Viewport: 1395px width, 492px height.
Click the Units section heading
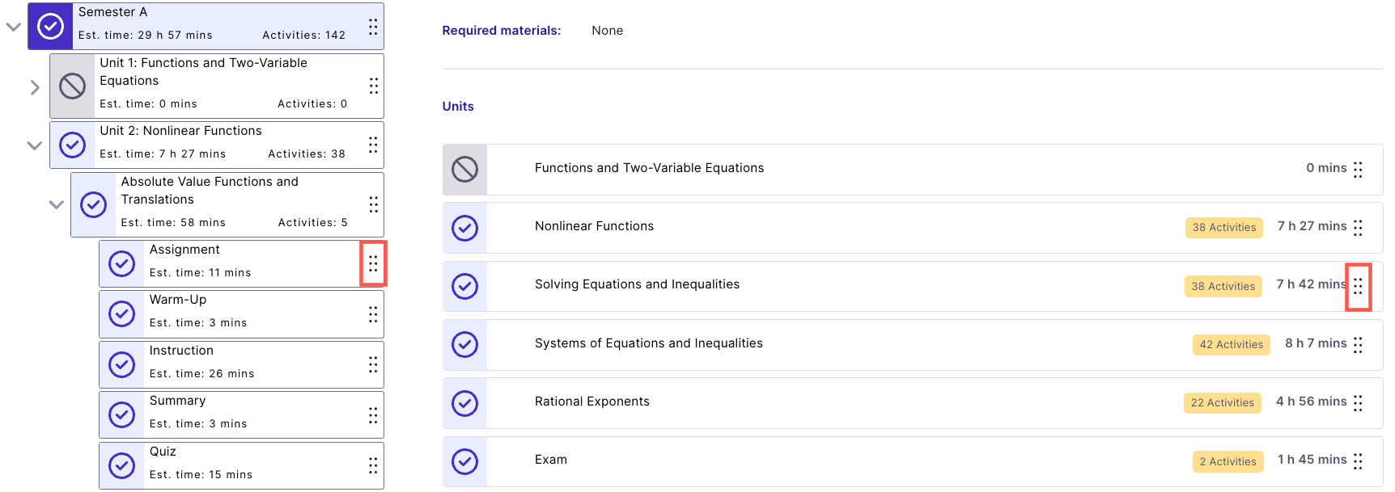click(458, 107)
